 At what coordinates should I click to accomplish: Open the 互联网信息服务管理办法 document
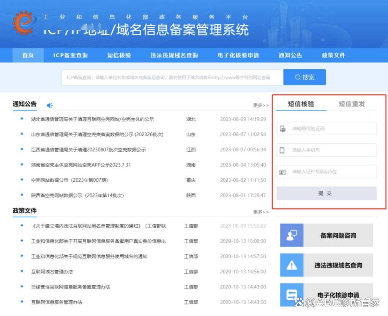(57, 302)
